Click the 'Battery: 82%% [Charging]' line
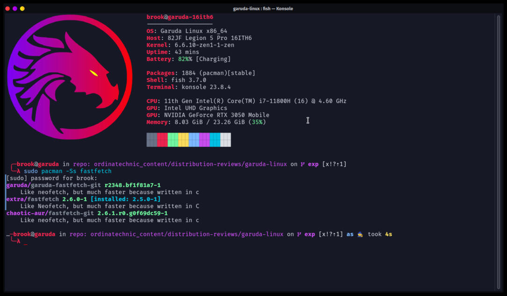 point(188,59)
